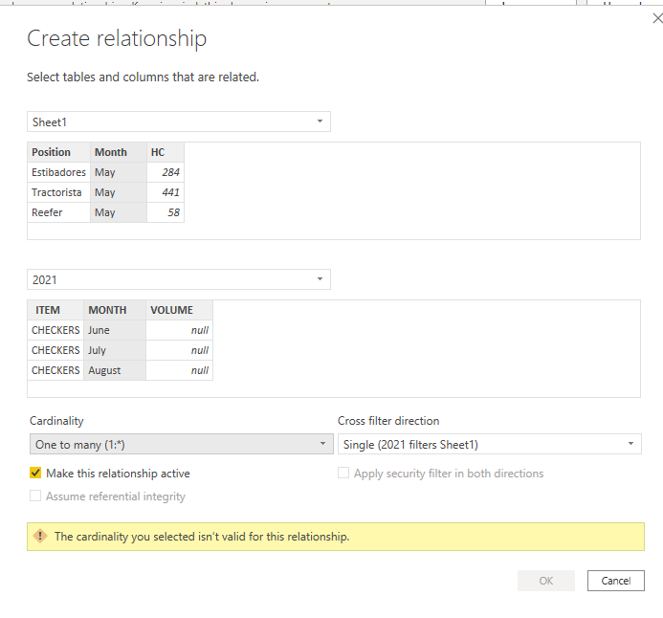The image size is (663, 618).
Task: Click the cardinality warning message text
Action: point(202,537)
